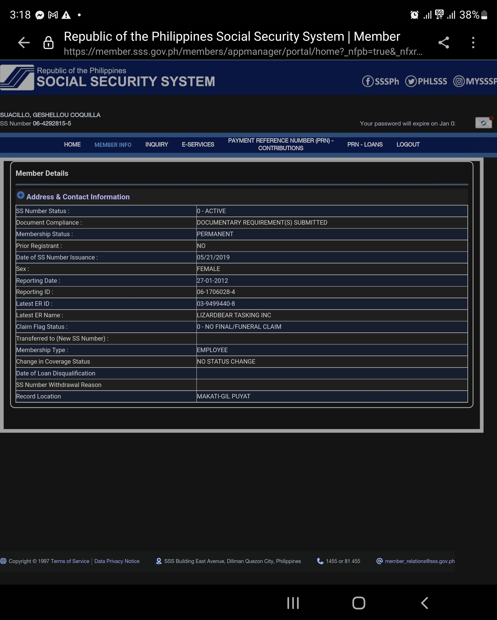This screenshot has width=497, height=620.
Task: Open Payment Reference Number Contributions menu
Action: pyautogui.click(x=281, y=144)
